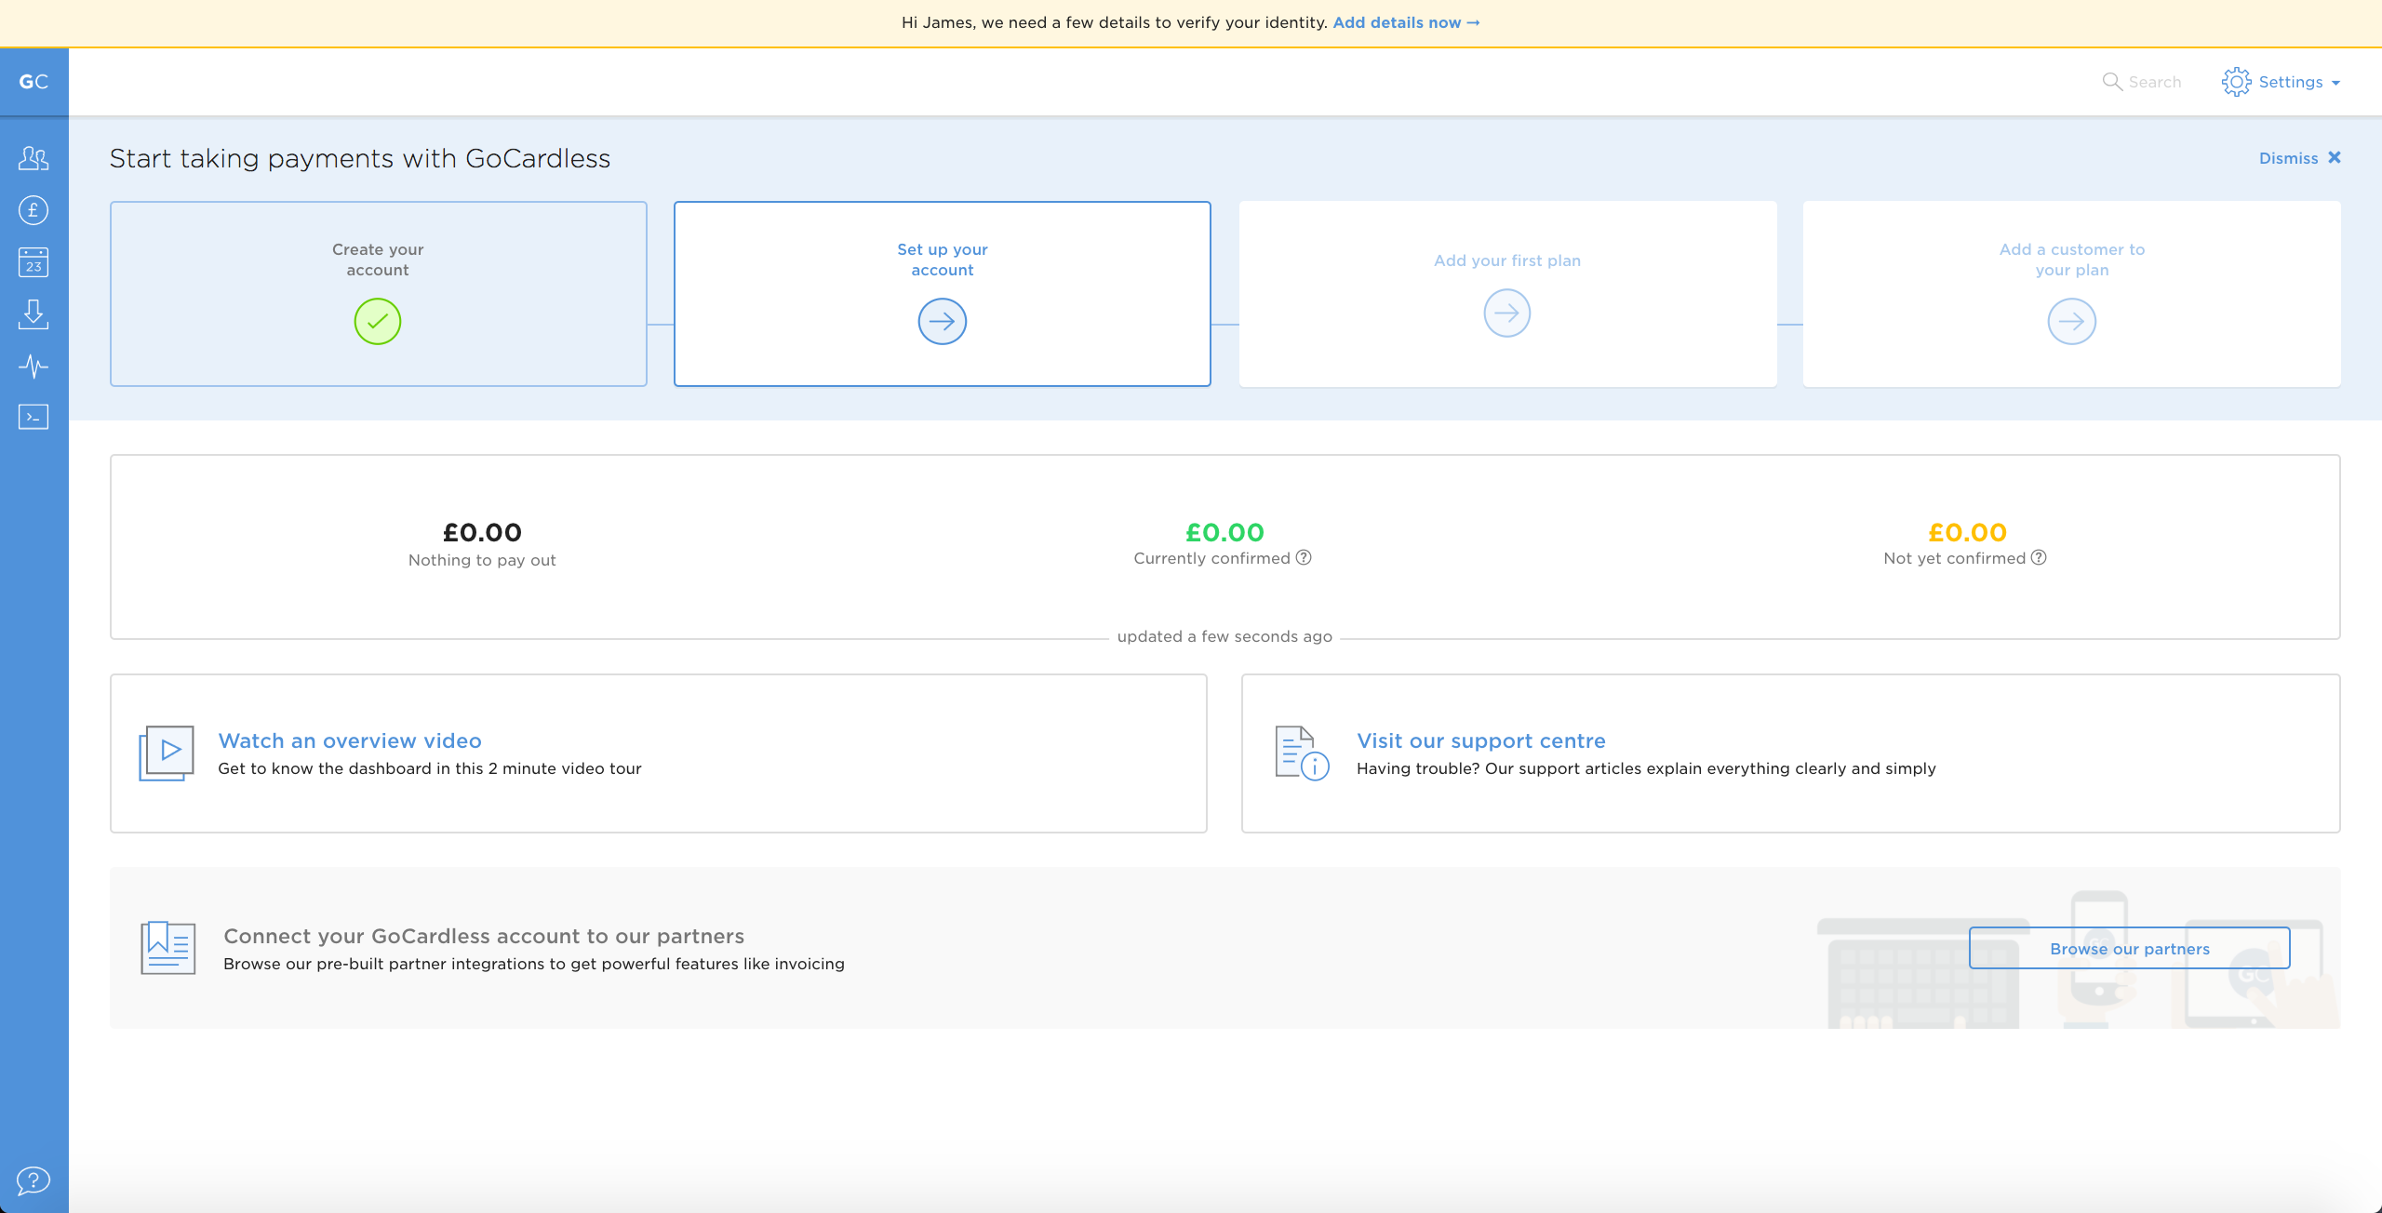
Task: Click the GC logo in sidebar
Action: pos(33,82)
